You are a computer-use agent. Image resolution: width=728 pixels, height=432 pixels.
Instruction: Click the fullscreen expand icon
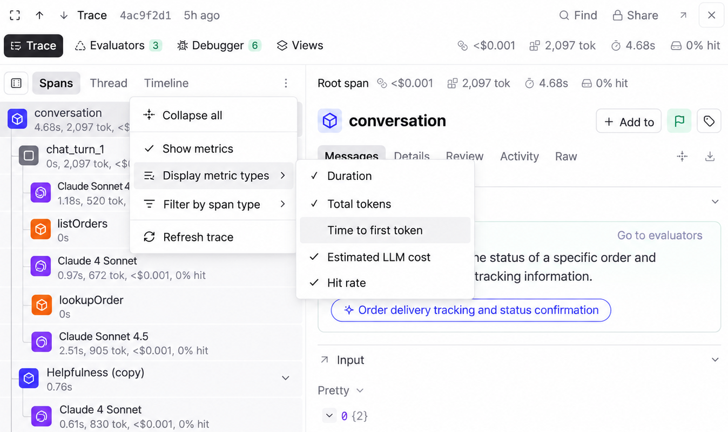point(15,15)
